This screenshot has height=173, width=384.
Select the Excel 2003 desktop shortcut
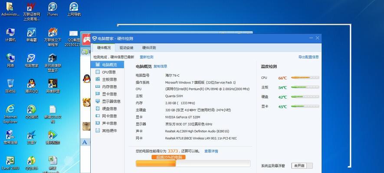click(10, 163)
